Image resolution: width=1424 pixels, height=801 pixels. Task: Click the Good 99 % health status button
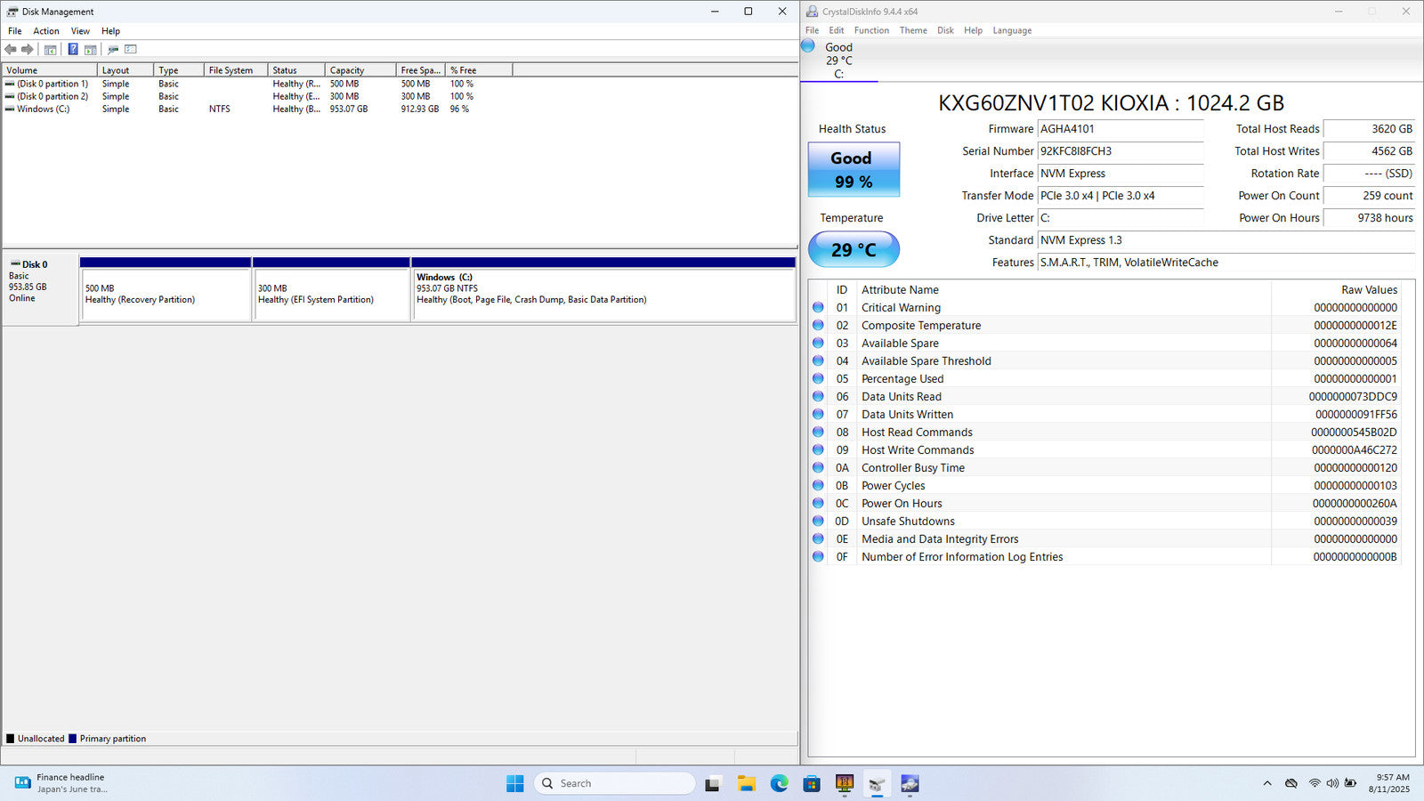click(854, 170)
